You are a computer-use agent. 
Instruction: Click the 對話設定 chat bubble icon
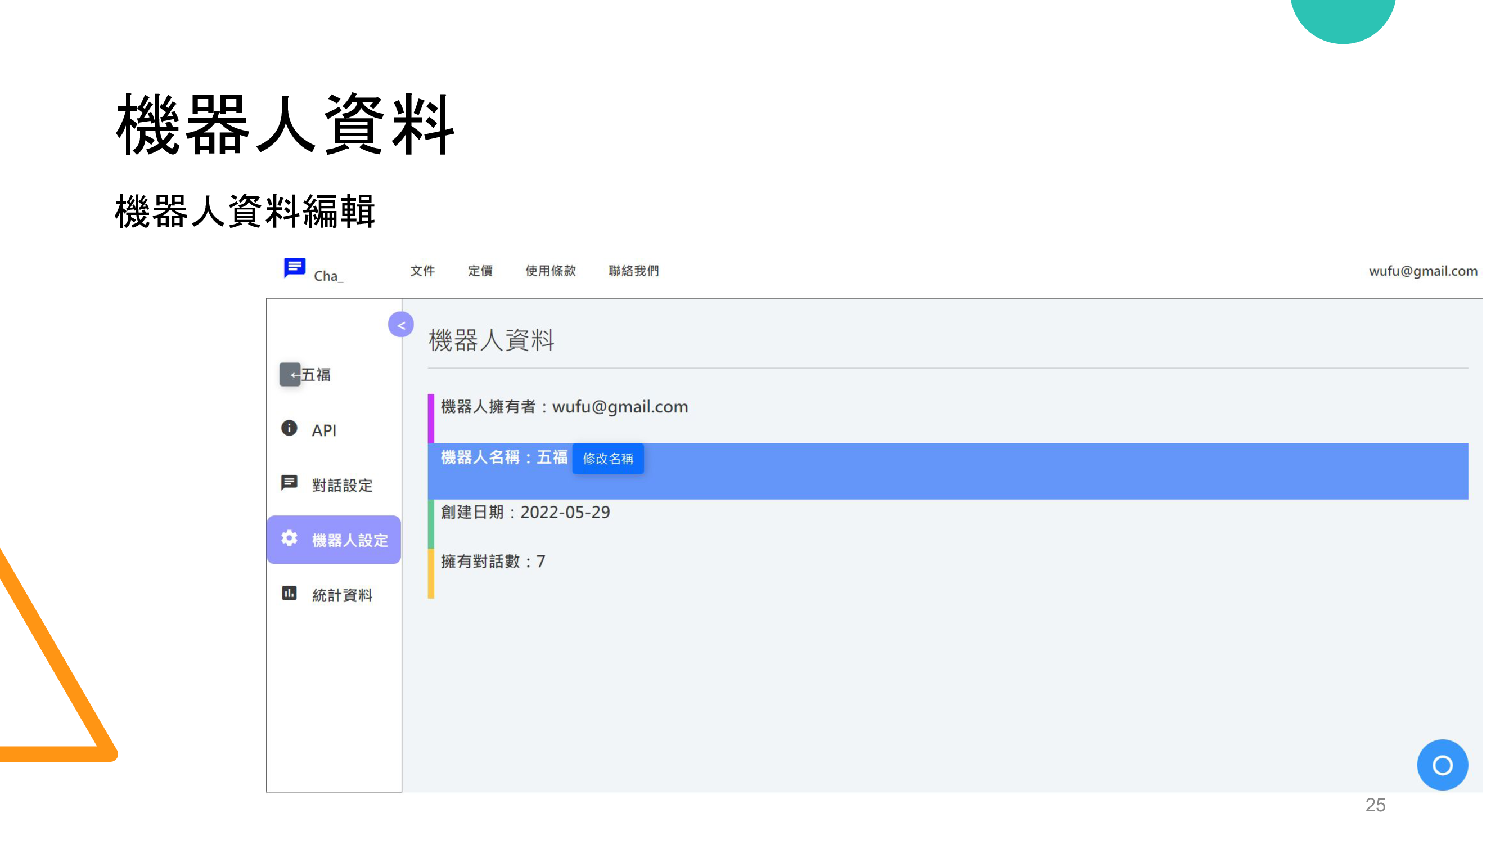[289, 482]
